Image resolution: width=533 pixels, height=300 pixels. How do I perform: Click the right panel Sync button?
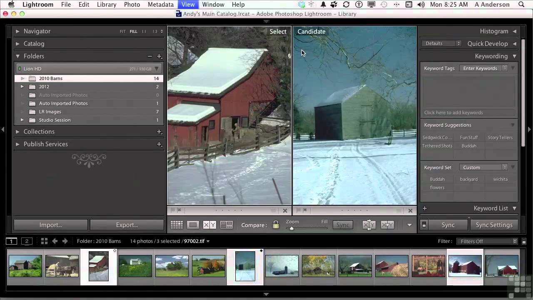[448, 225]
